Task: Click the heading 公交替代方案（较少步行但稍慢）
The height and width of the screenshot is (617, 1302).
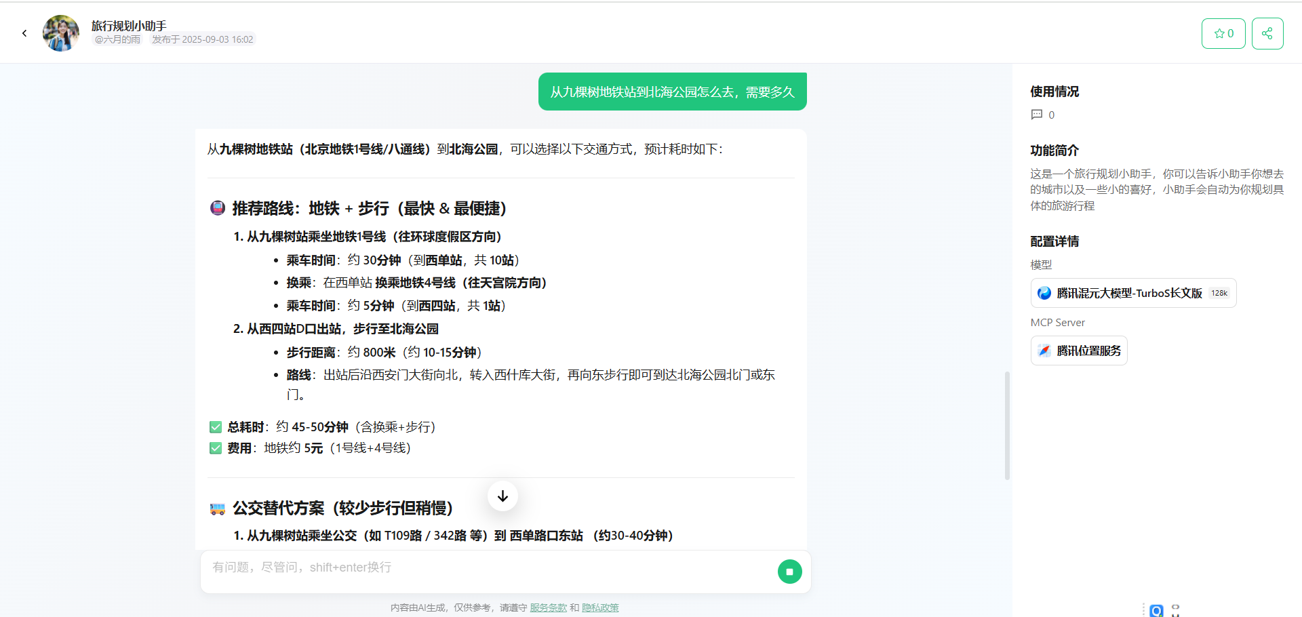Action: tap(342, 508)
